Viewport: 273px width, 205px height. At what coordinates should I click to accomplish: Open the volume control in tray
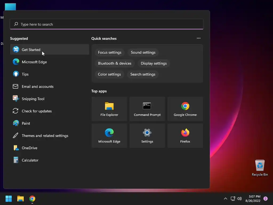point(239,199)
